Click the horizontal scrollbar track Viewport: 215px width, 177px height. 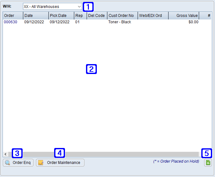point(105,154)
